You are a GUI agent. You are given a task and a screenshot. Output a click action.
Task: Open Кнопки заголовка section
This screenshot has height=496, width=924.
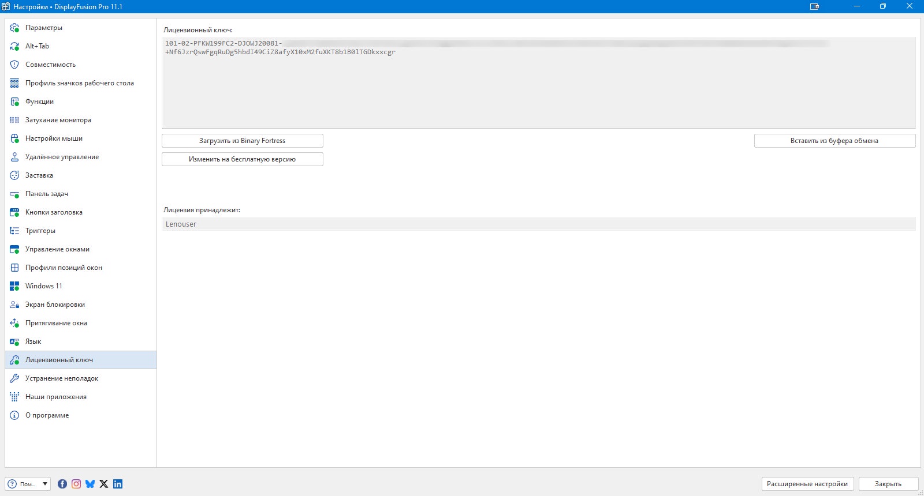pos(81,212)
